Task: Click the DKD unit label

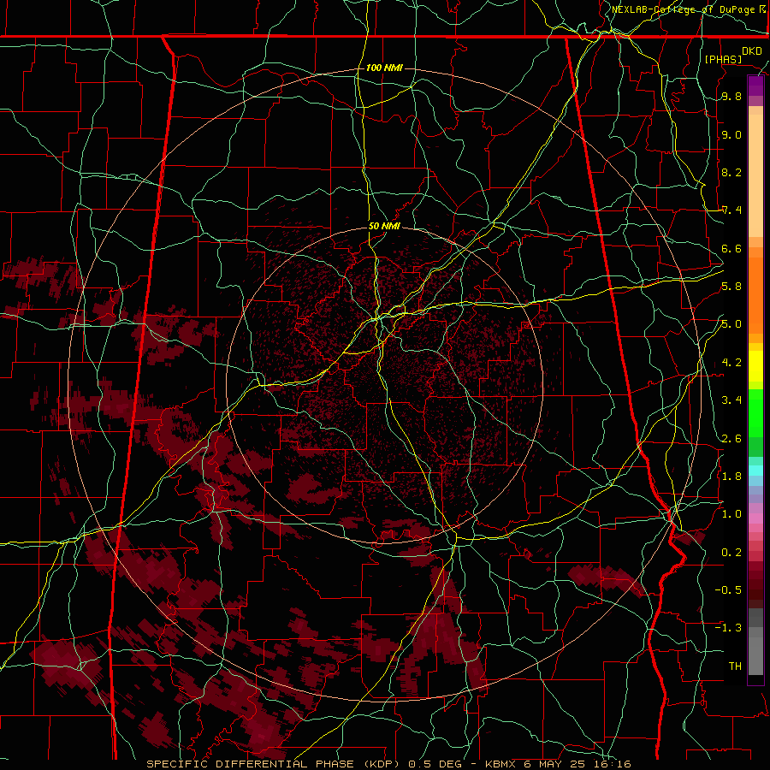Action: (x=752, y=51)
